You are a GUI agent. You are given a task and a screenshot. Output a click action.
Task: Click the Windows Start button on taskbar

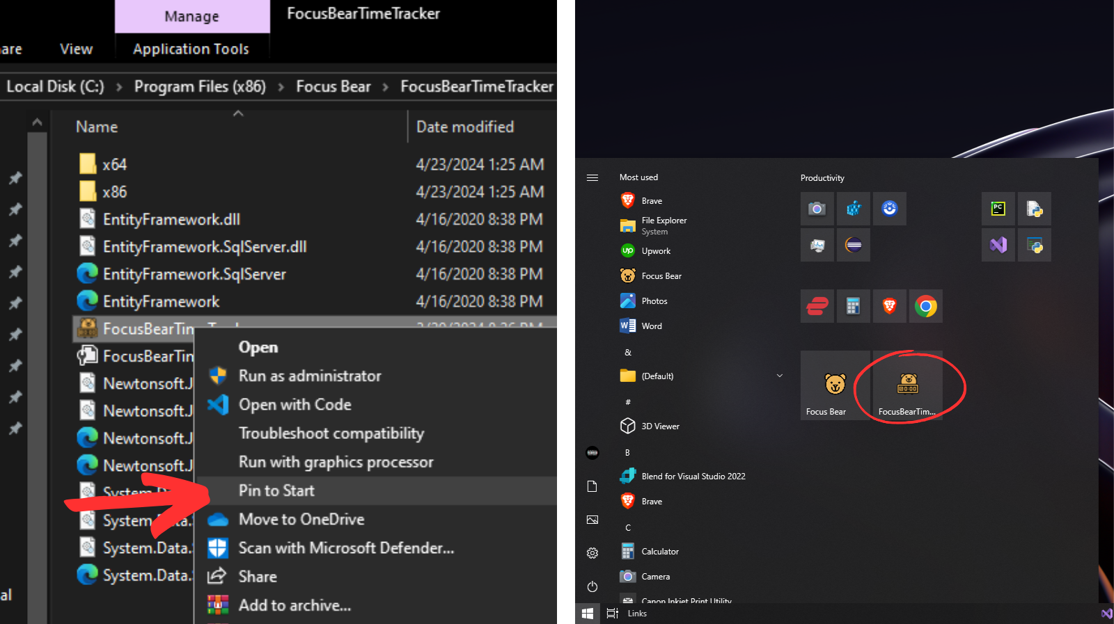pyautogui.click(x=588, y=614)
